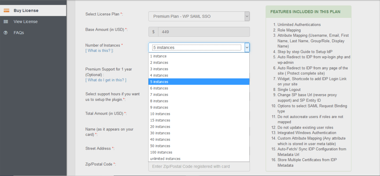The image size is (380, 176).
Task: Pick "9 instances" option
Action: pos(199,107)
